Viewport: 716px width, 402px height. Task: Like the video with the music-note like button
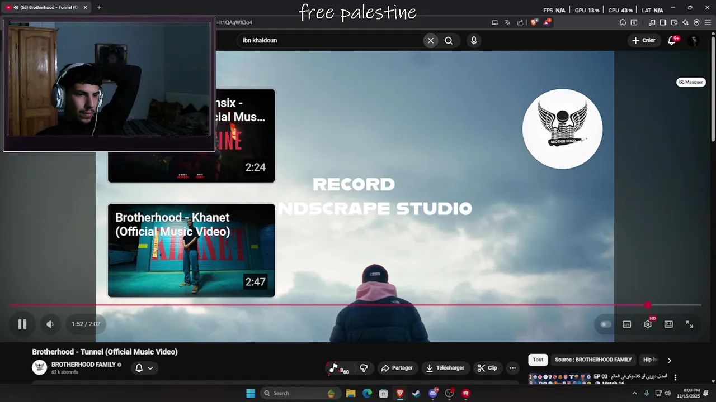[338, 368]
